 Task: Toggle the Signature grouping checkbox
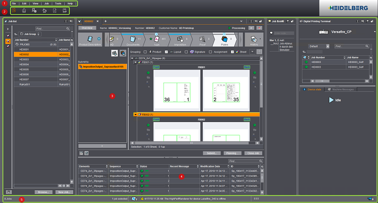187,51
